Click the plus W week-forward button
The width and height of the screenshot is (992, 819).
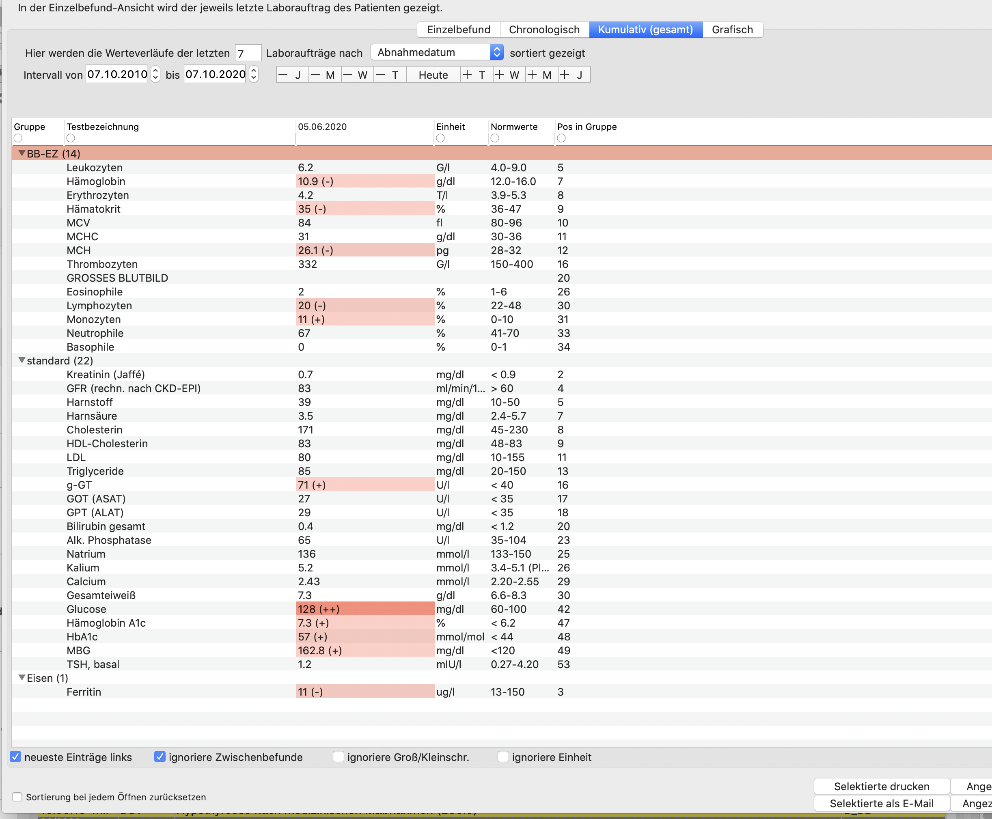pyautogui.click(x=509, y=75)
